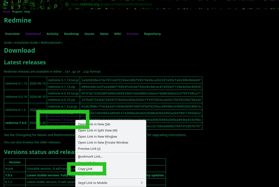Click the Projects link in top menu

pos(17,12)
